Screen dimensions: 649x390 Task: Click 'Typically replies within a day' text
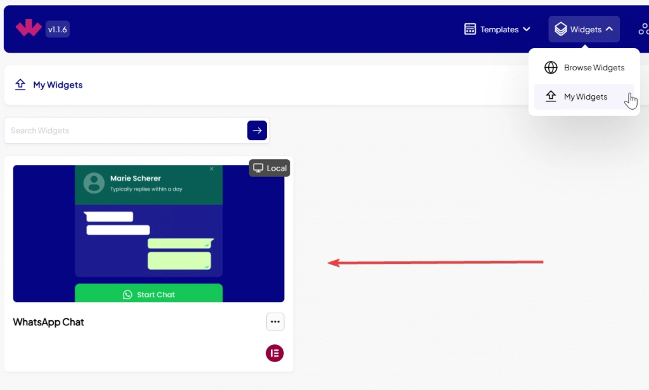point(146,189)
